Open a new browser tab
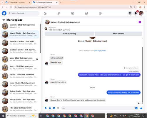Image resolution: width=147 pixels, height=118 pixels. point(61,2)
